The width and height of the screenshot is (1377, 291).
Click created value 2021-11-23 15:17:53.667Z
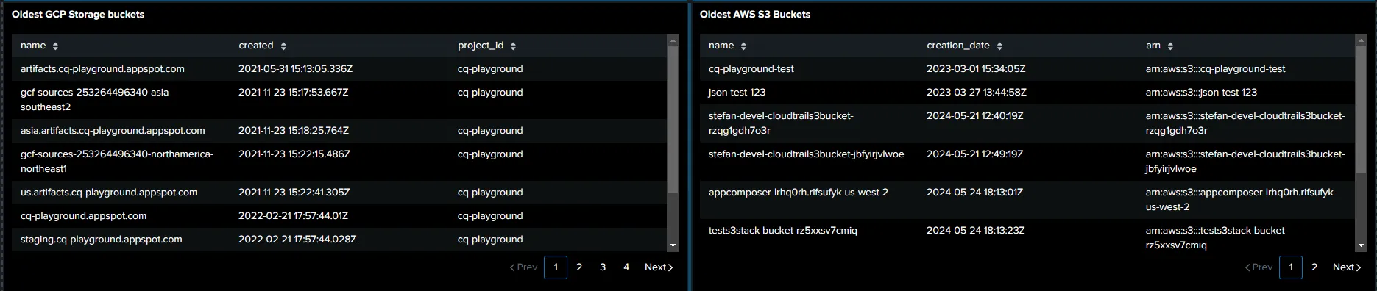click(x=294, y=93)
